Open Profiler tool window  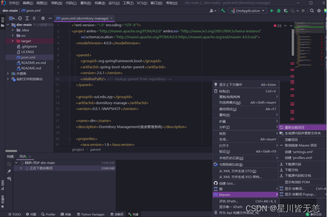click(x=48, y=214)
